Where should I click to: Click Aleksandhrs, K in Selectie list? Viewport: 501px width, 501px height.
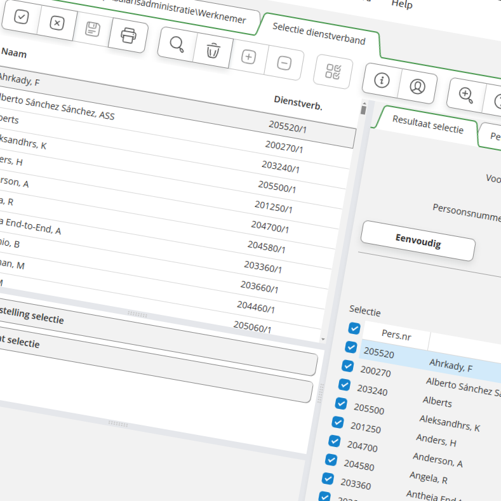point(450,423)
